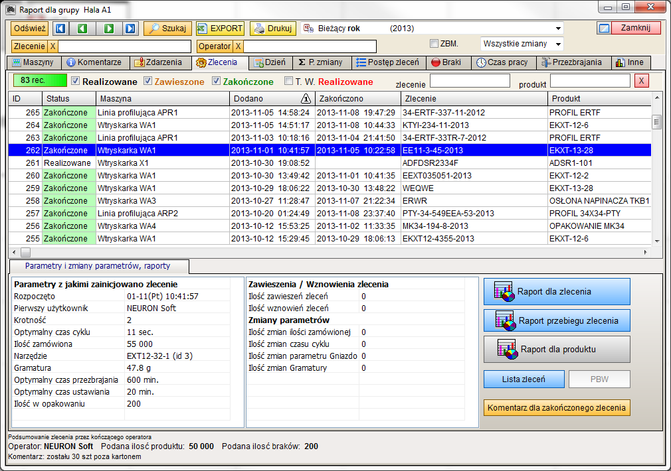Uncheck the Realizowane status checkbox
Viewport: 671px width, 471px height.
75,81
